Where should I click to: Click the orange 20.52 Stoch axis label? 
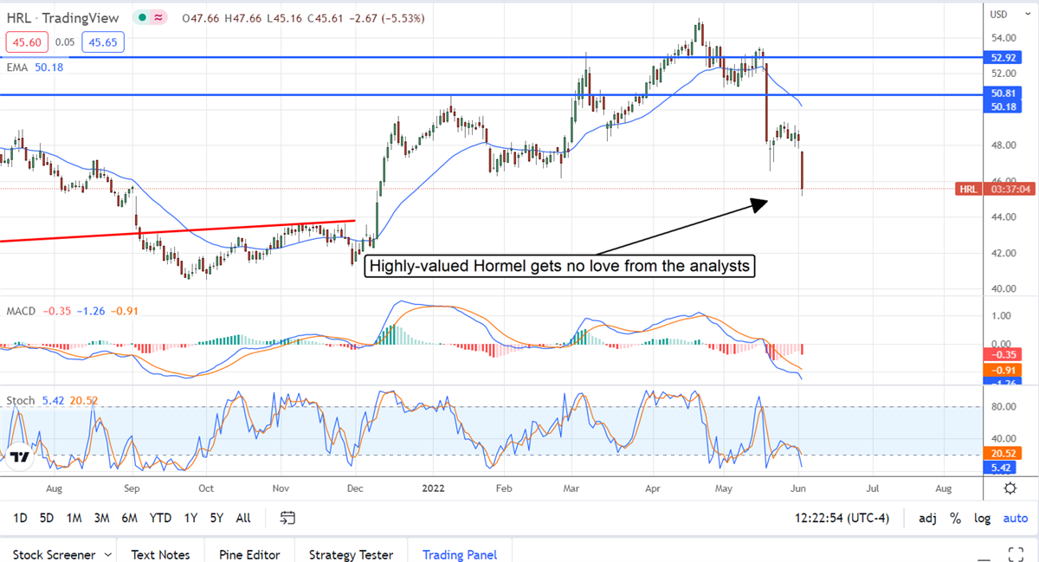point(1004,453)
